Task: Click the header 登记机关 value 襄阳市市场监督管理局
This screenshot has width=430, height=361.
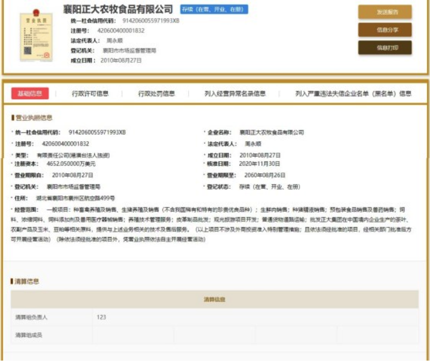Action: (129, 50)
